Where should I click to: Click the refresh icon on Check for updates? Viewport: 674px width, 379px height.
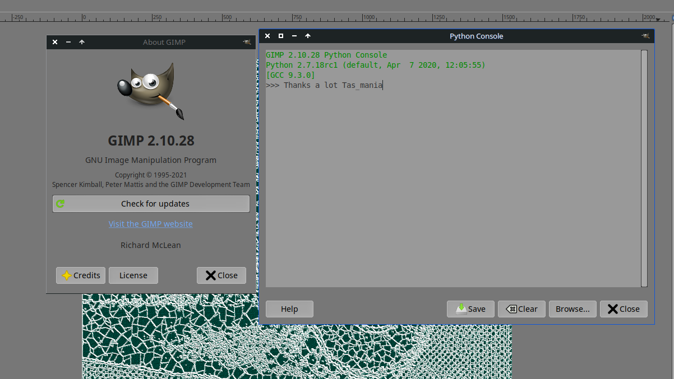point(61,204)
